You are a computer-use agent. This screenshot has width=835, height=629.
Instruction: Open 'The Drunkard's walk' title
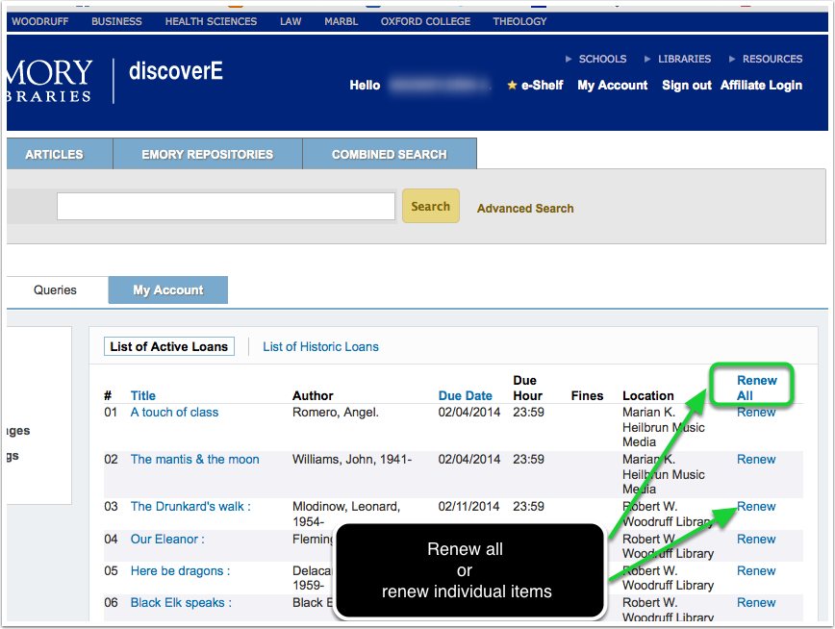pos(190,506)
